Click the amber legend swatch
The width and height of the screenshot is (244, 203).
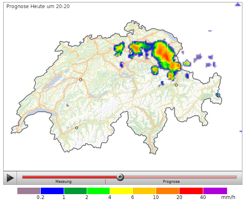coord(144,191)
